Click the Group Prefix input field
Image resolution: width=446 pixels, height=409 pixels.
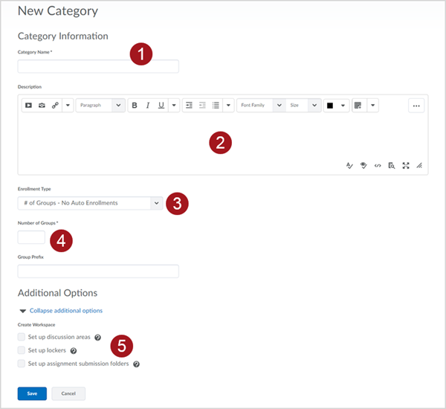pyautogui.click(x=98, y=271)
